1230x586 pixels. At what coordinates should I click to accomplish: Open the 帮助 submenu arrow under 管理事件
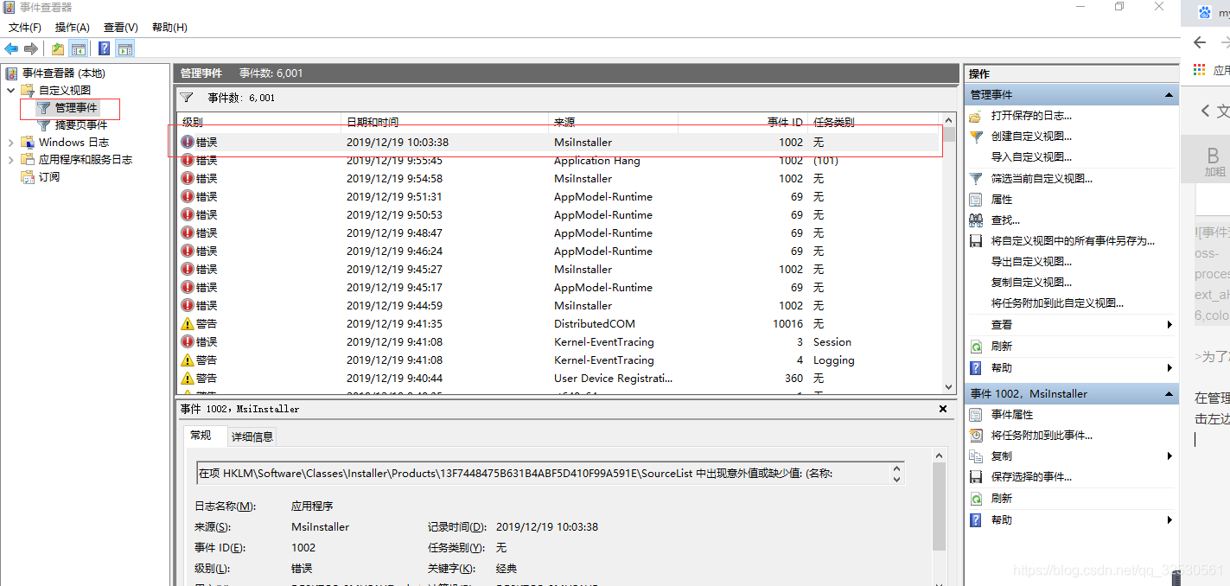point(1169,368)
